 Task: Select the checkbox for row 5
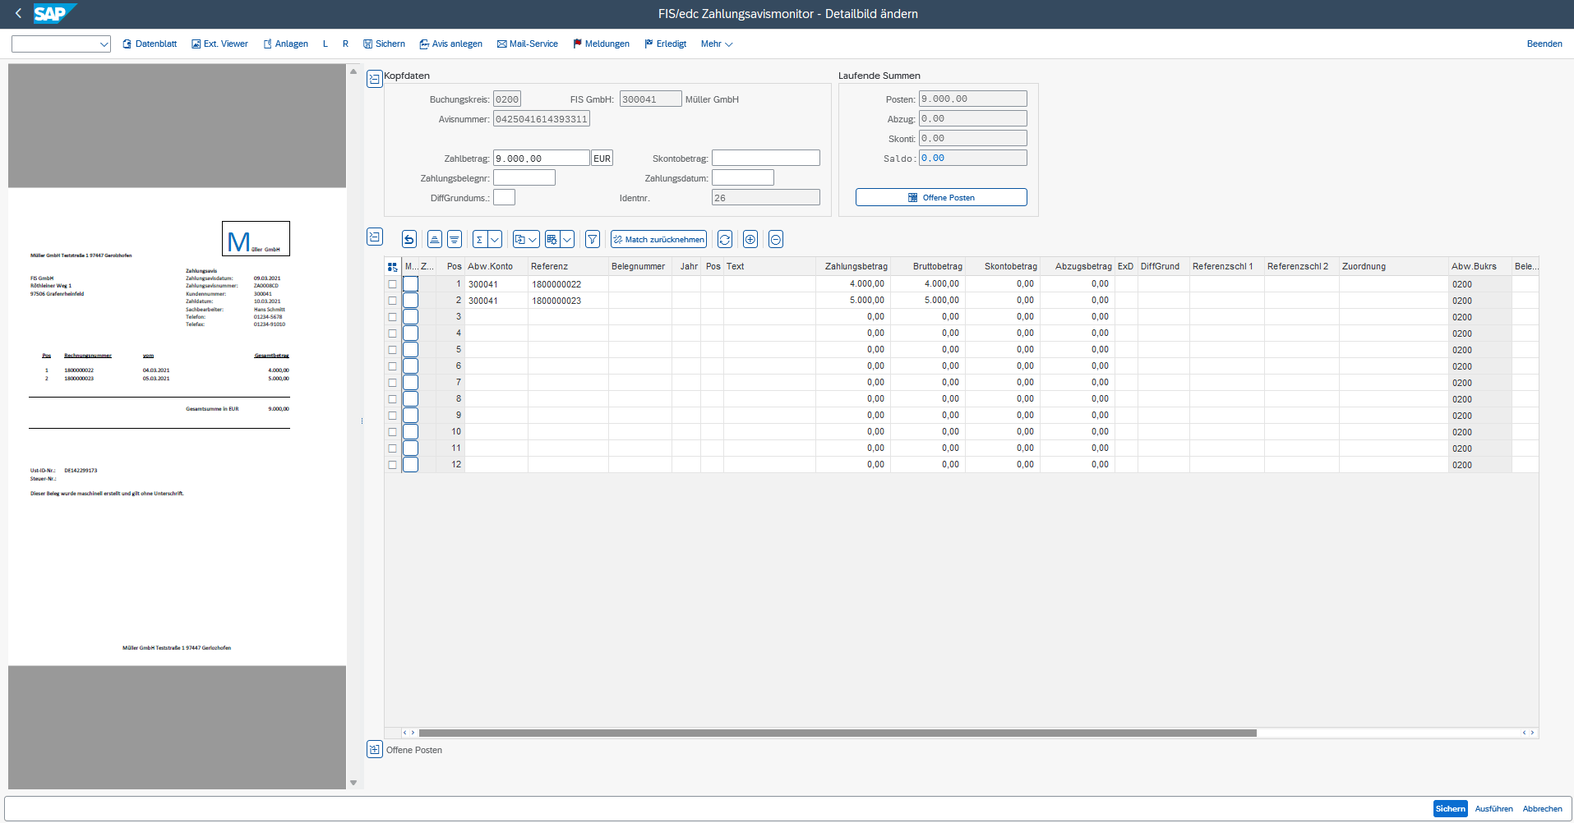393,350
